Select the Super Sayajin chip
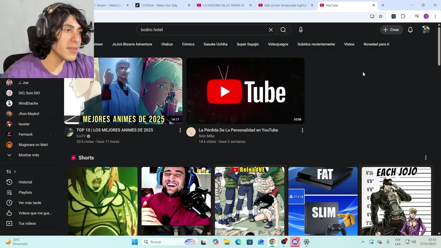This screenshot has width=441, height=248. [248, 44]
